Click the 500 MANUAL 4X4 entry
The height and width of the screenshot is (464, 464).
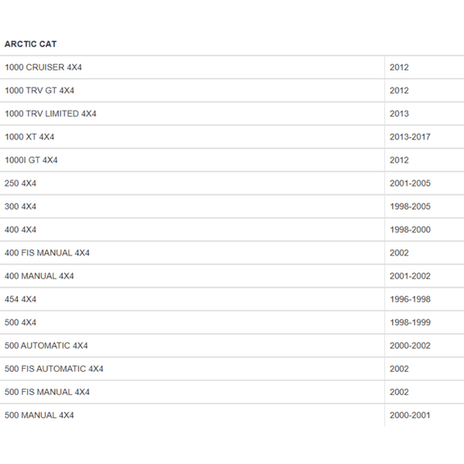(39, 415)
